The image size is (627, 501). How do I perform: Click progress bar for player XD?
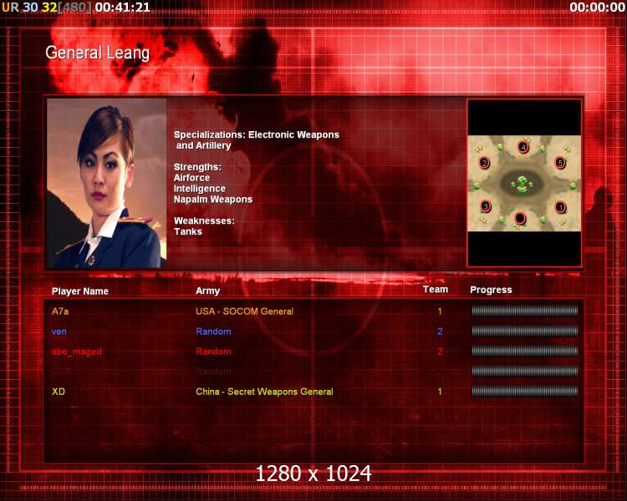tap(525, 391)
